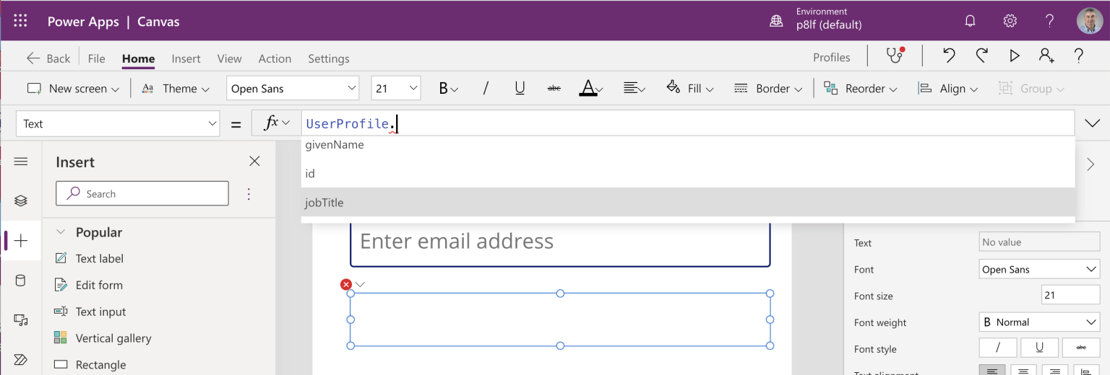Open the Font weight Normal dropdown
The height and width of the screenshot is (375, 1110).
point(1039,322)
